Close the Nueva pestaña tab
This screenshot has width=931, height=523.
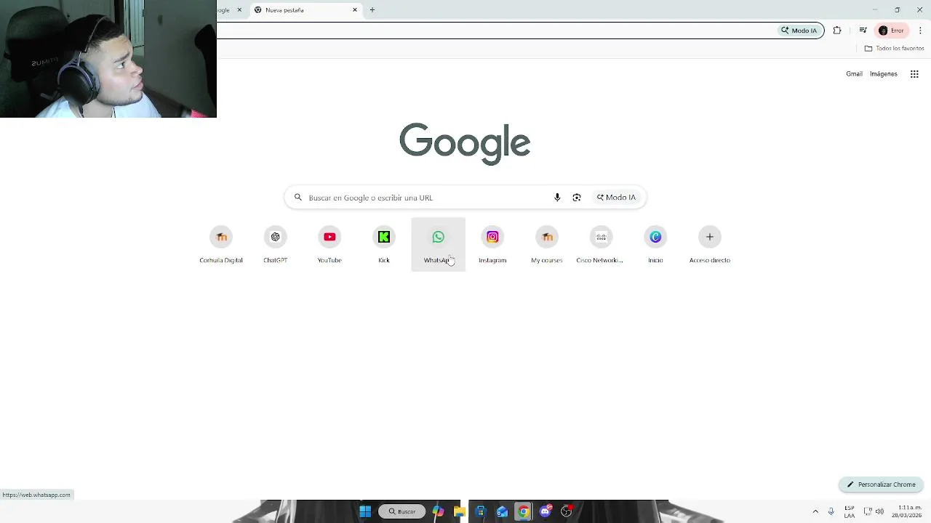click(x=355, y=10)
